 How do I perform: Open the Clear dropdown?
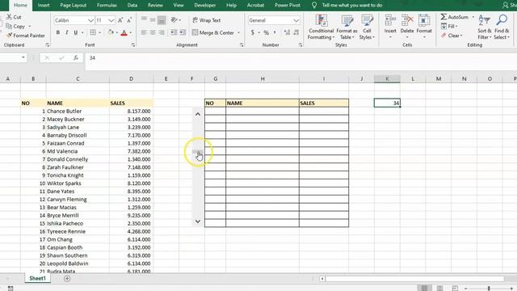[x=452, y=36]
